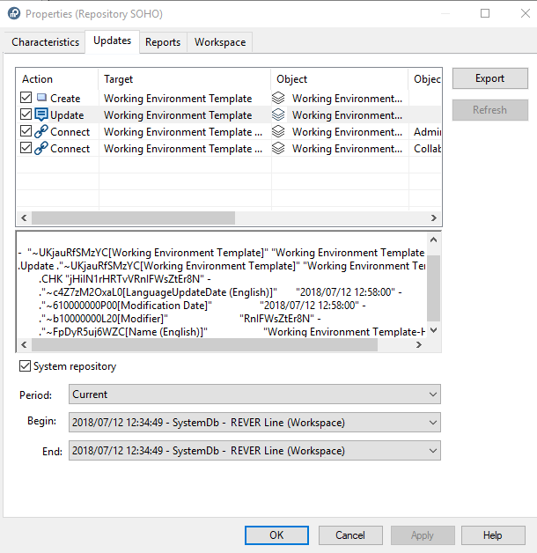Viewport: 537px width, 553px height.
Task: Click the horizontal scrollbar under the actions list
Action: (132, 218)
